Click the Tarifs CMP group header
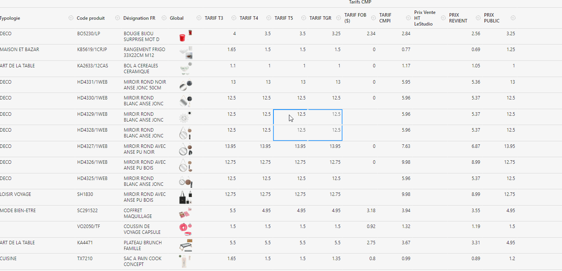The height and width of the screenshot is (271, 562). click(360, 2)
